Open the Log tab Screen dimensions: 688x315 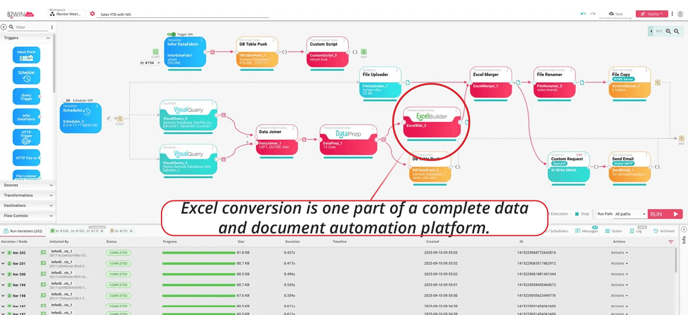(x=635, y=231)
